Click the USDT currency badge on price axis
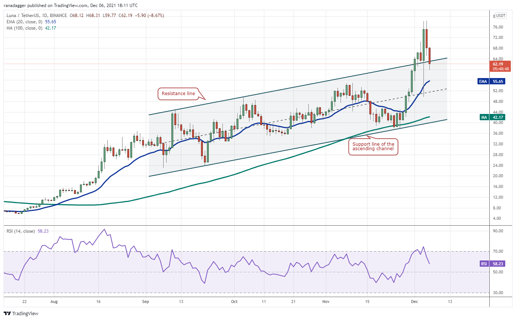Screen dimensions: 516x320 501,16
